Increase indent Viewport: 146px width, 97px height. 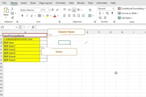click(x=83, y=16)
